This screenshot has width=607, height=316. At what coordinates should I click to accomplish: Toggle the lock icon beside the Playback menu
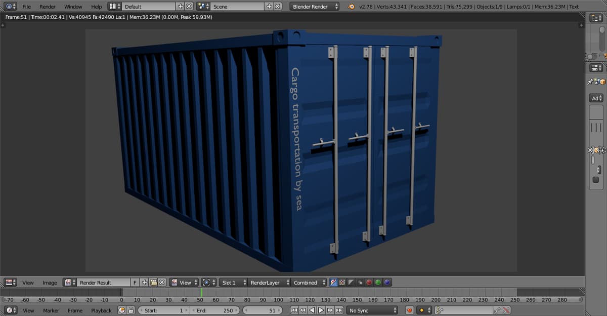130,310
